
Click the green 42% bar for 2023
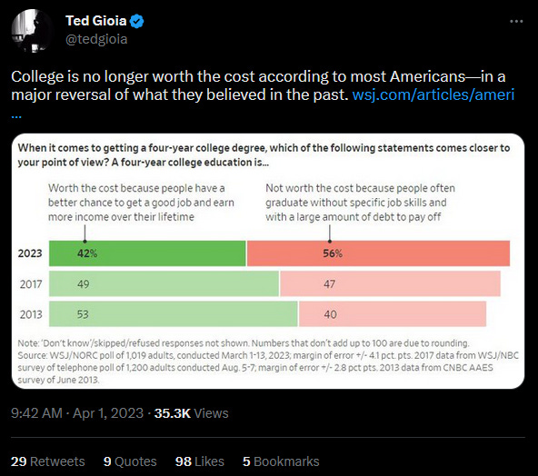147,253
